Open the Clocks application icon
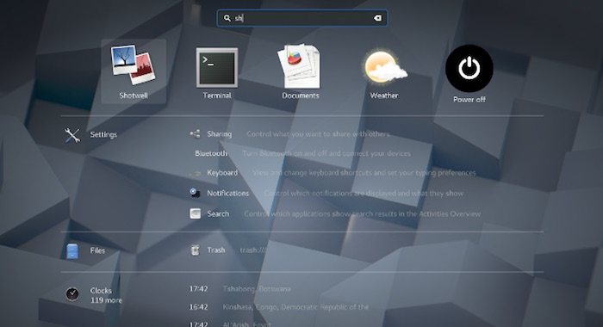603x327 pixels. [x=72, y=294]
